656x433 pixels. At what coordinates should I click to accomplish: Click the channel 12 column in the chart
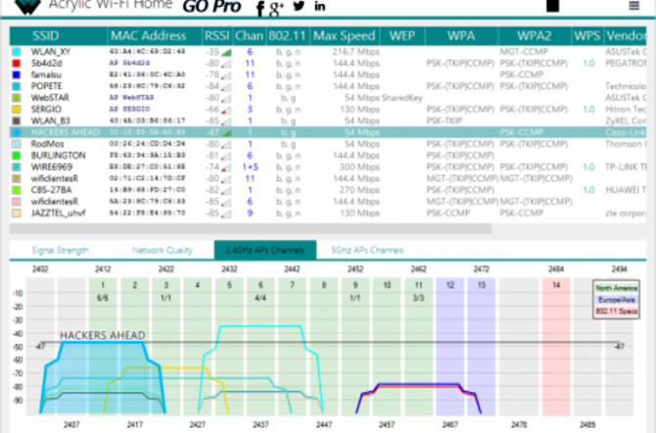coord(449,346)
